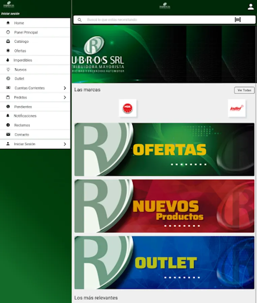
Task: Open Outlet from the side menu
Action: (35, 79)
